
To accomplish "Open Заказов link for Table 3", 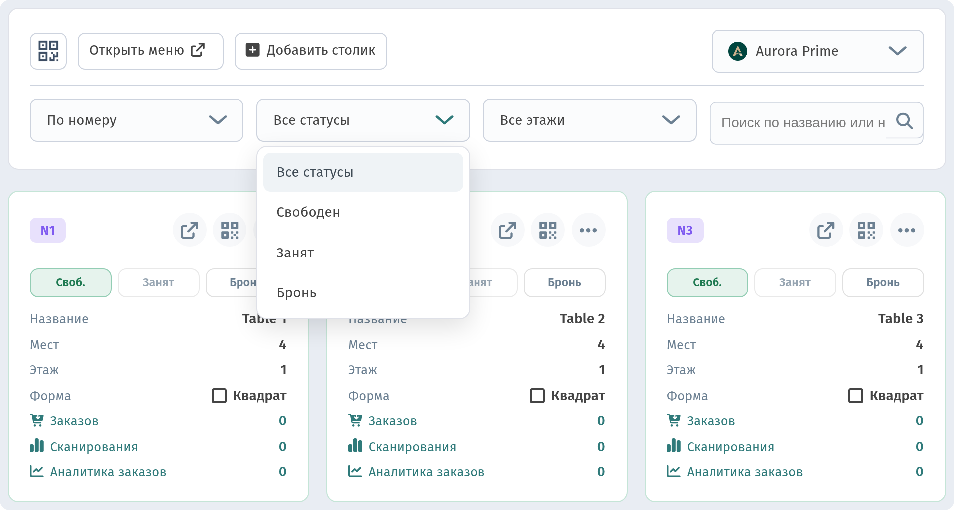I will pyautogui.click(x=711, y=421).
